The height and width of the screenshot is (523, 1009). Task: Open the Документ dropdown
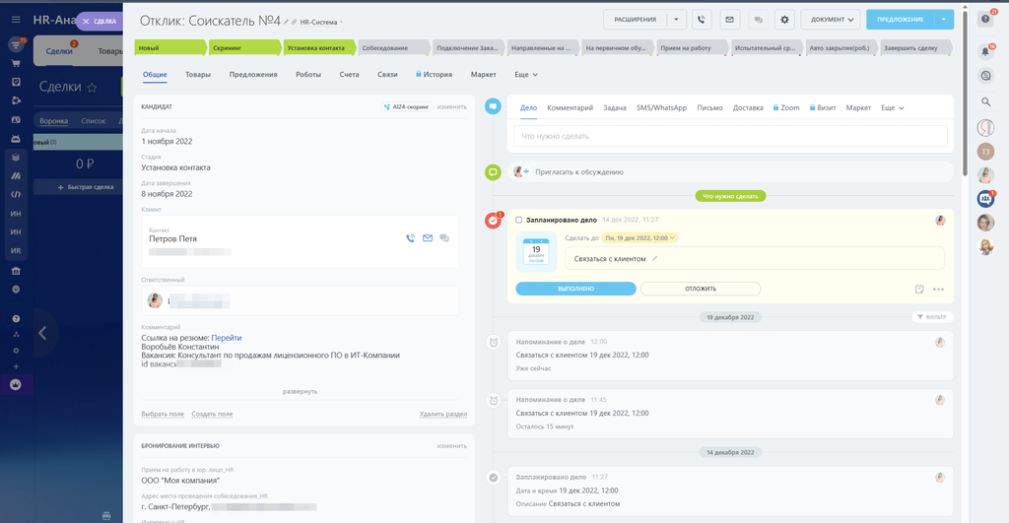(830, 19)
